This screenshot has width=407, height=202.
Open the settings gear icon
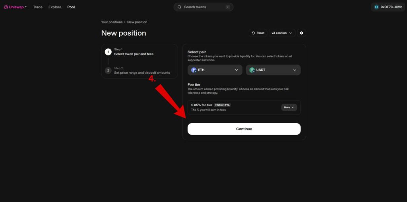(x=302, y=33)
